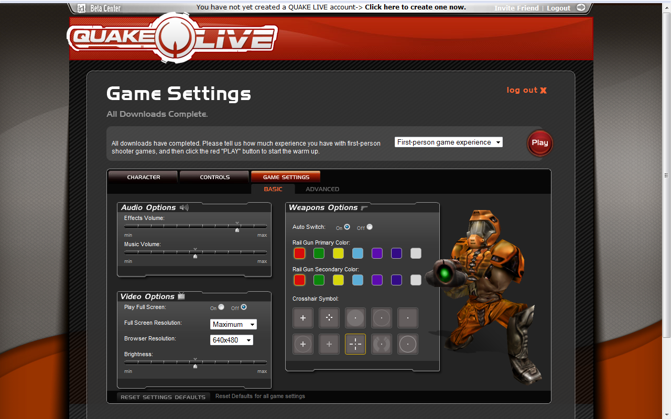
Task: Choose the filled-circle dot crosshair symbol
Action: (355, 318)
